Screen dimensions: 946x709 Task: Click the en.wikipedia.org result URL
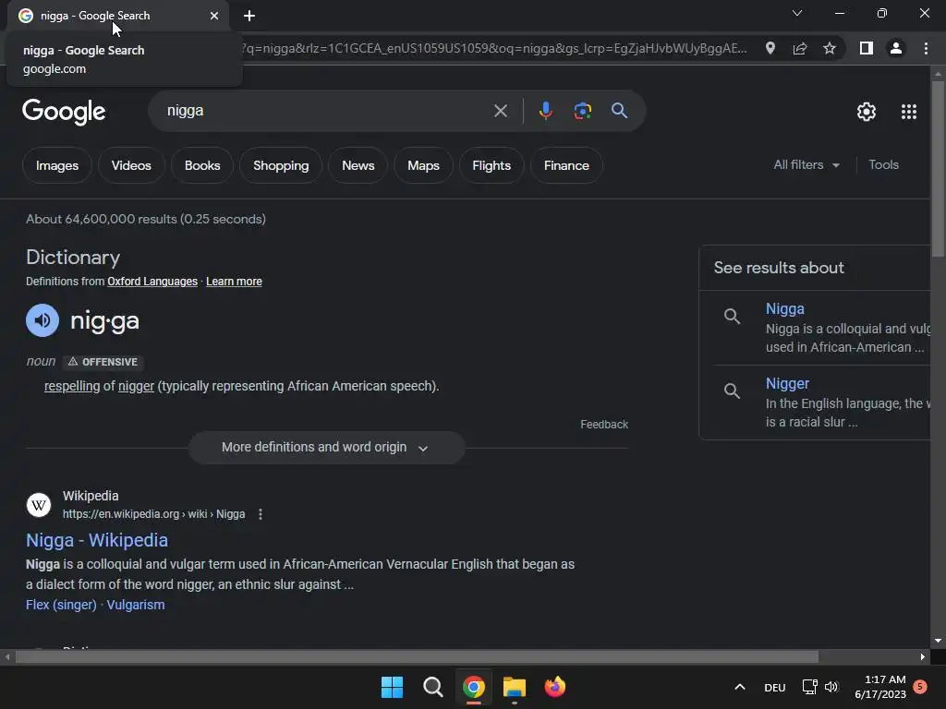point(154,514)
